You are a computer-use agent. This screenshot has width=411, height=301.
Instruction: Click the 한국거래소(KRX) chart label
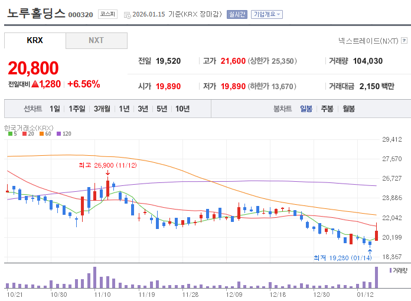coord(28,128)
